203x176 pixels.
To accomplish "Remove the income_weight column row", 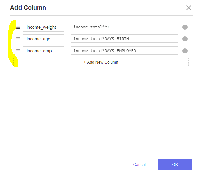I will point(185,27).
